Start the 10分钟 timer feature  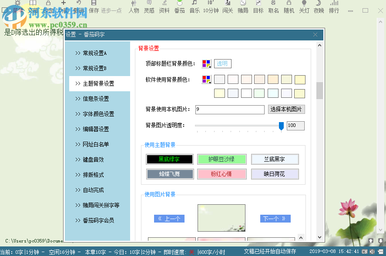211,8
